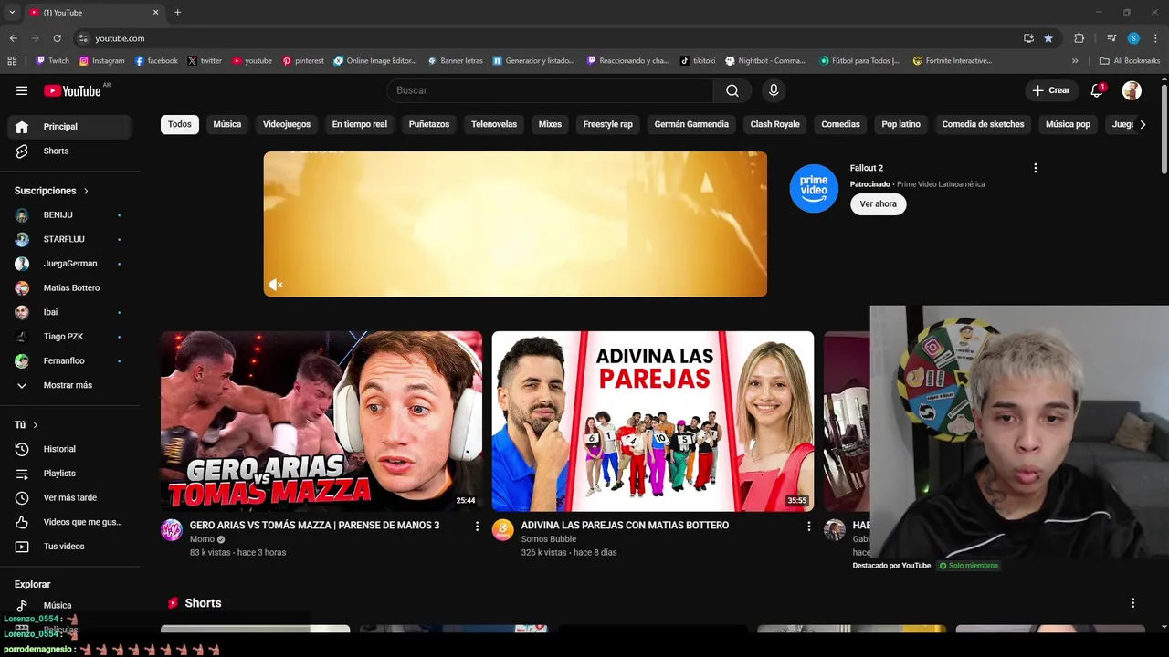Screen dimensions: 1169x657
Task: Open Shorts in the sidebar
Action: tap(69, 151)
